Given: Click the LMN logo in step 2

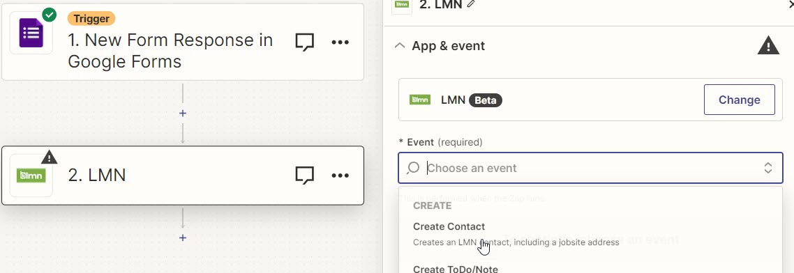Looking at the screenshot, I should point(31,175).
